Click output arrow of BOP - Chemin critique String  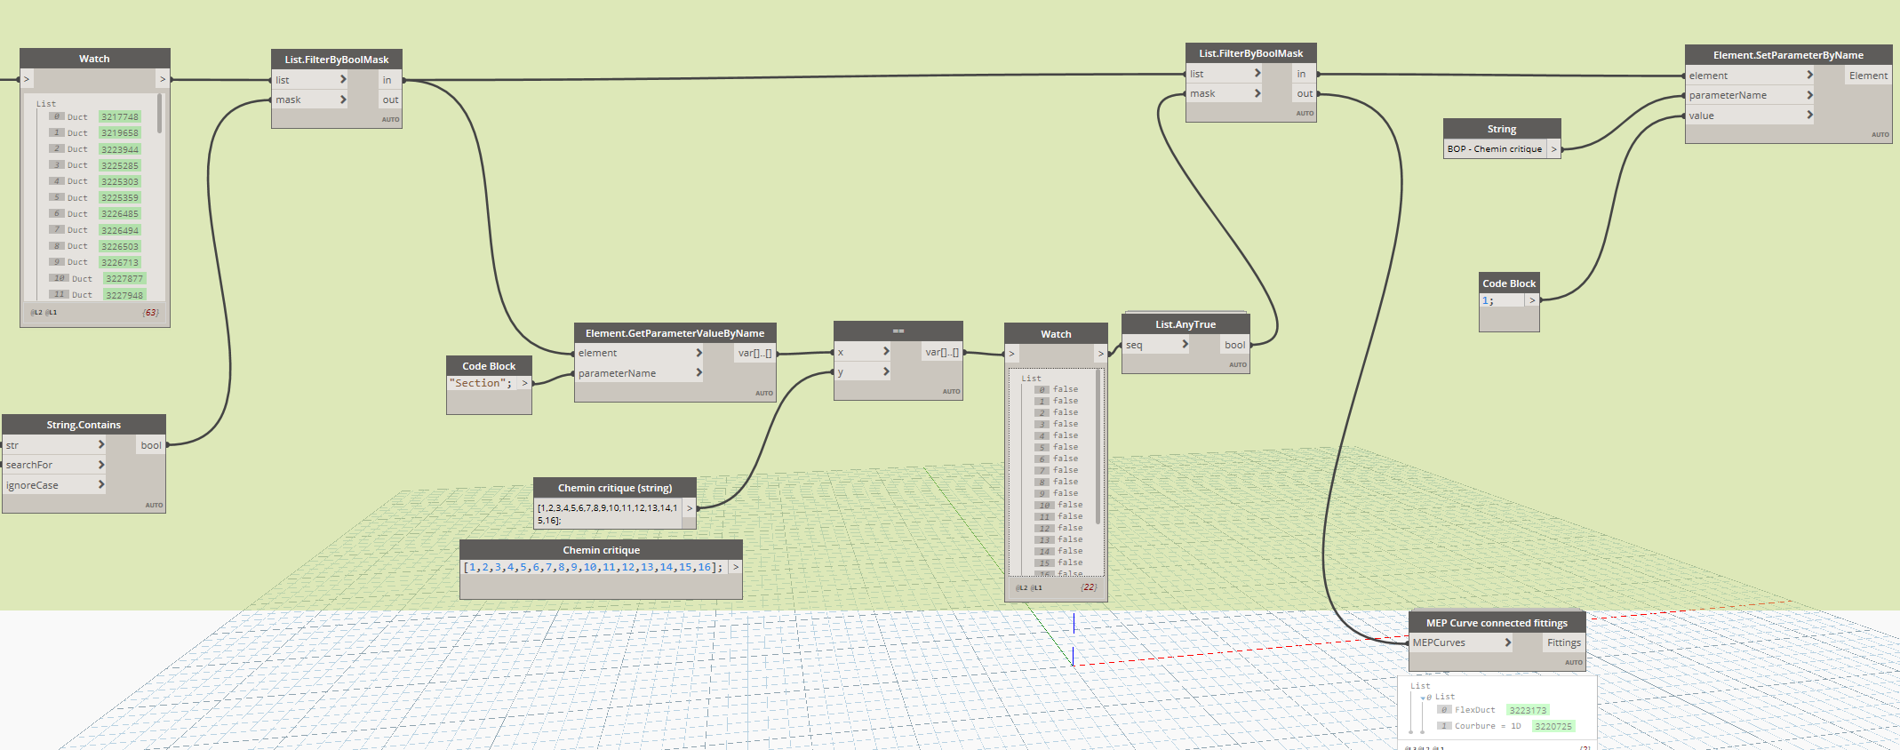point(1553,149)
